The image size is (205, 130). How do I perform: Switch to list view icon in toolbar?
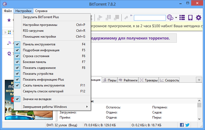coord(182,18)
